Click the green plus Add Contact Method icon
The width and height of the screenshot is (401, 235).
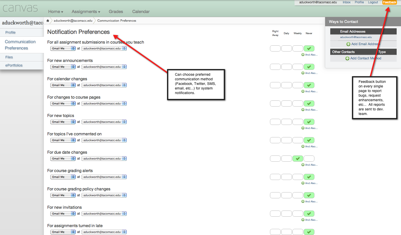[347, 58]
